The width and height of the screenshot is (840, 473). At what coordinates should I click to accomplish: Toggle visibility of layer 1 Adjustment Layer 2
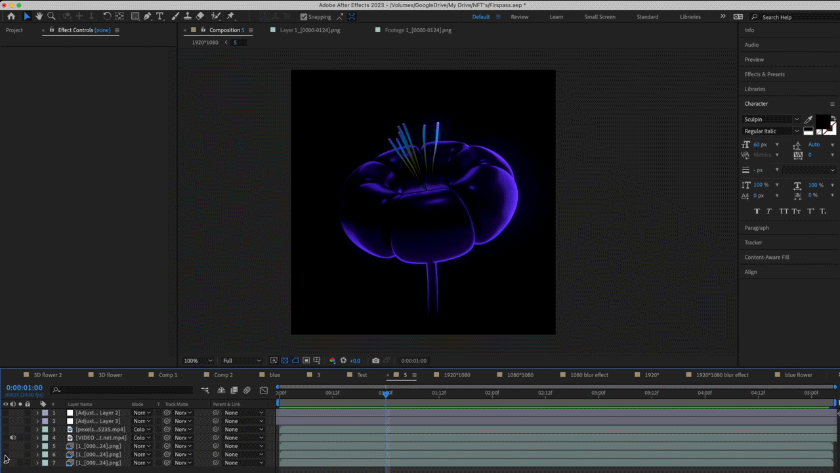[x=5, y=413]
